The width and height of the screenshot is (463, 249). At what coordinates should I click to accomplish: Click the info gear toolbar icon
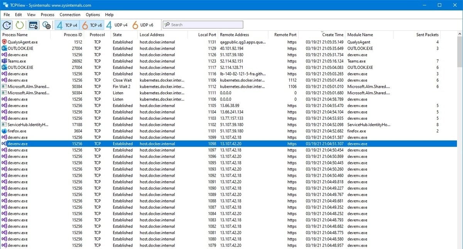[47, 25]
